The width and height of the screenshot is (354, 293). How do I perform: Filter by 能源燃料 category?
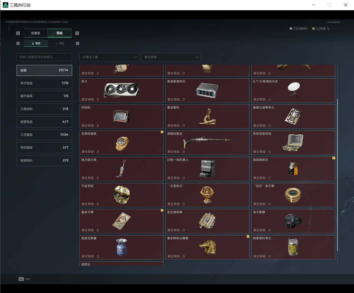(x=44, y=160)
